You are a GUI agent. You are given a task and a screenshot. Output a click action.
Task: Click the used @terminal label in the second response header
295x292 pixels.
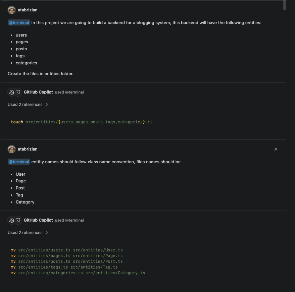[69, 220]
